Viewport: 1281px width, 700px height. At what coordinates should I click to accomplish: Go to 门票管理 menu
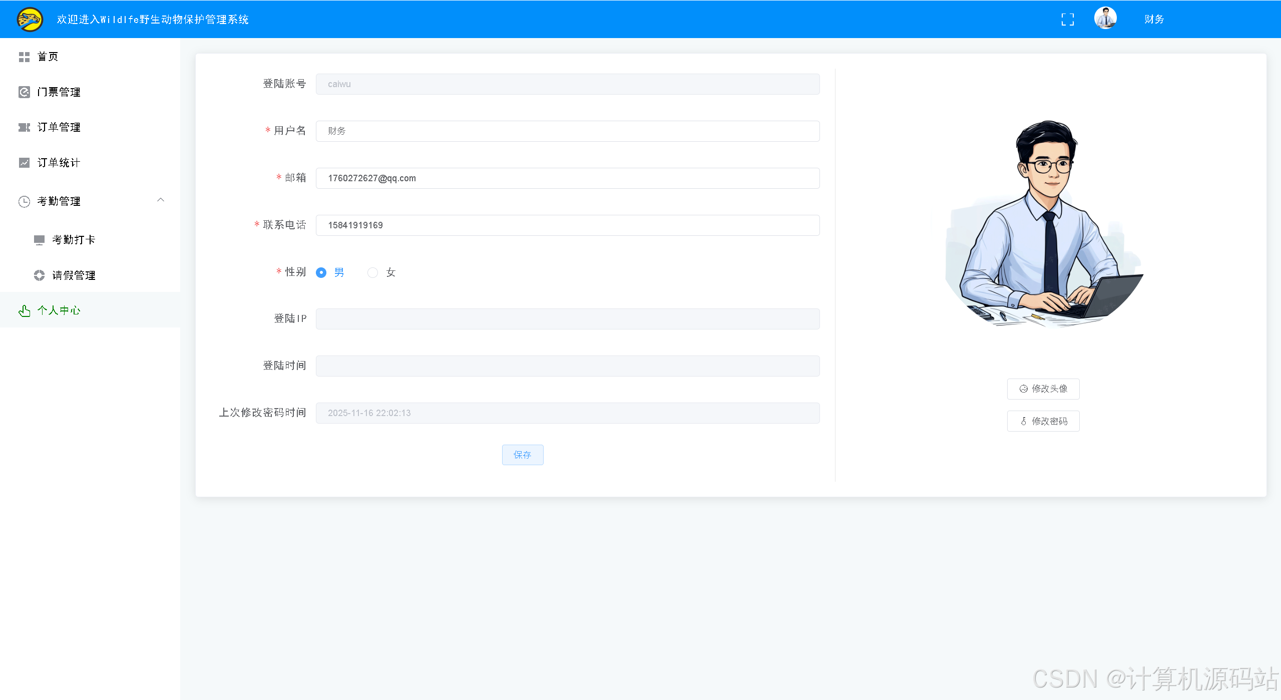(90, 92)
